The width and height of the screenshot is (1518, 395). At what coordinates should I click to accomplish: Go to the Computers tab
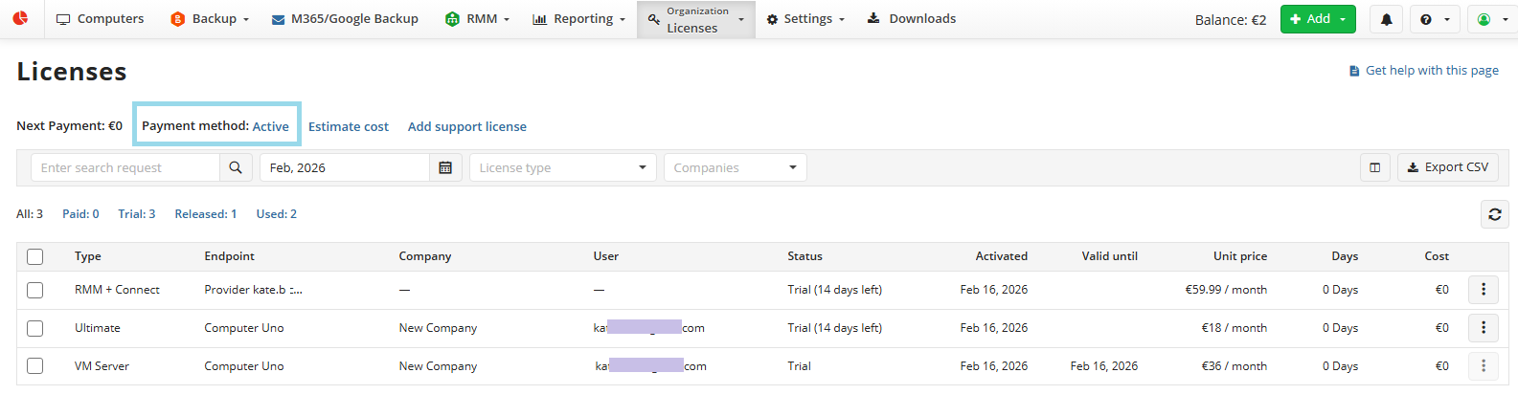tap(101, 19)
